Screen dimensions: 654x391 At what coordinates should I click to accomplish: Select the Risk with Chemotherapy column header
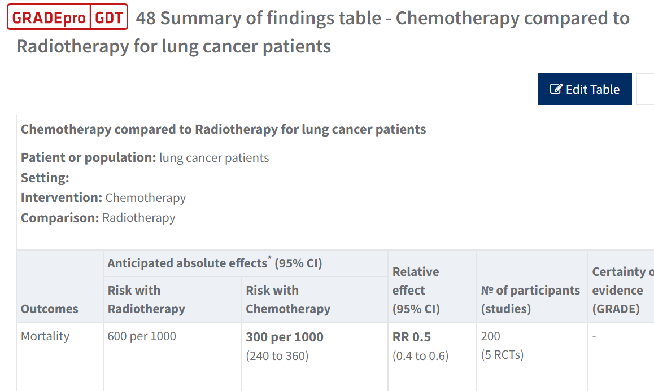point(288,300)
